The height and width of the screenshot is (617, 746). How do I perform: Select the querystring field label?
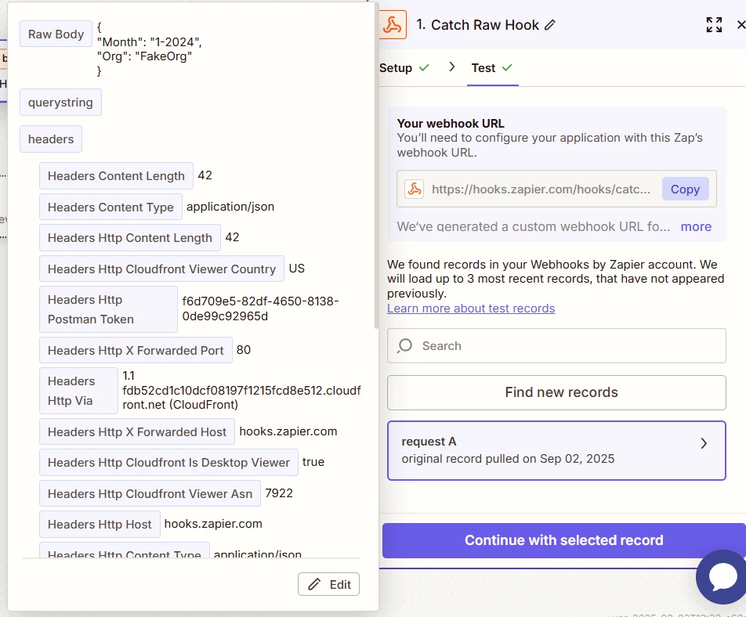[x=60, y=103]
